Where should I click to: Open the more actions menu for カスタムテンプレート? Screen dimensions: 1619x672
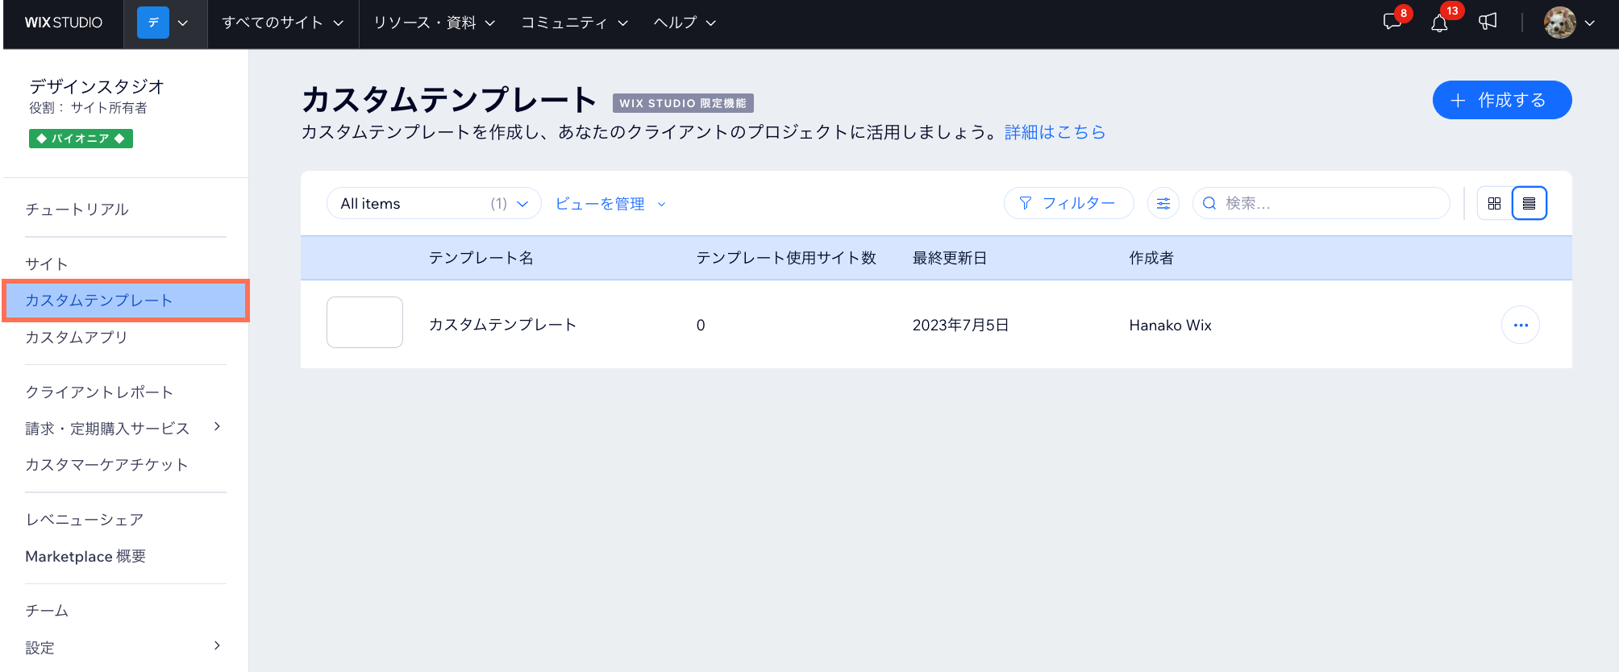[1521, 325]
